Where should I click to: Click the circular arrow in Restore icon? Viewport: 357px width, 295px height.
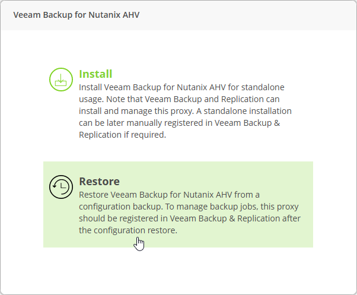coord(61,187)
